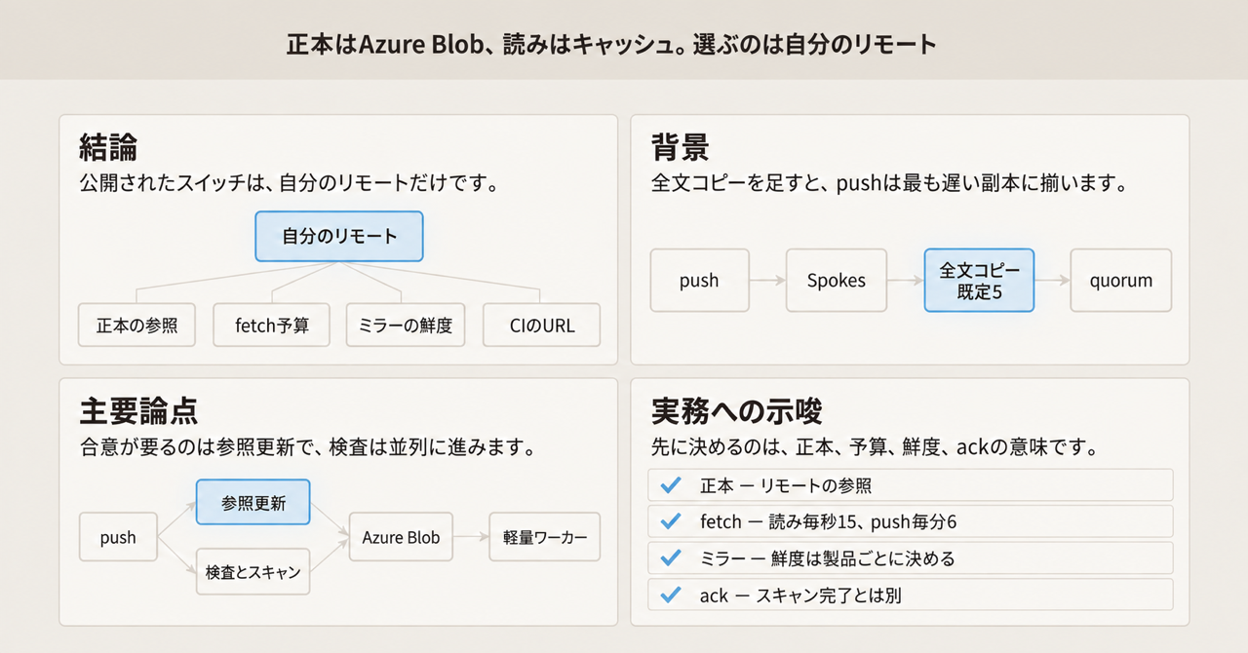Click the 軽量ワーカー box
This screenshot has height=653, width=1248.
click(545, 538)
